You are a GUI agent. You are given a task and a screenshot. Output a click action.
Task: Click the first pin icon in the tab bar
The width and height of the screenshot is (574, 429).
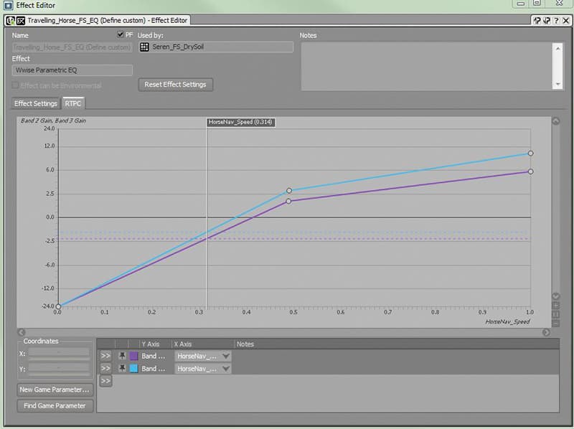click(537, 21)
